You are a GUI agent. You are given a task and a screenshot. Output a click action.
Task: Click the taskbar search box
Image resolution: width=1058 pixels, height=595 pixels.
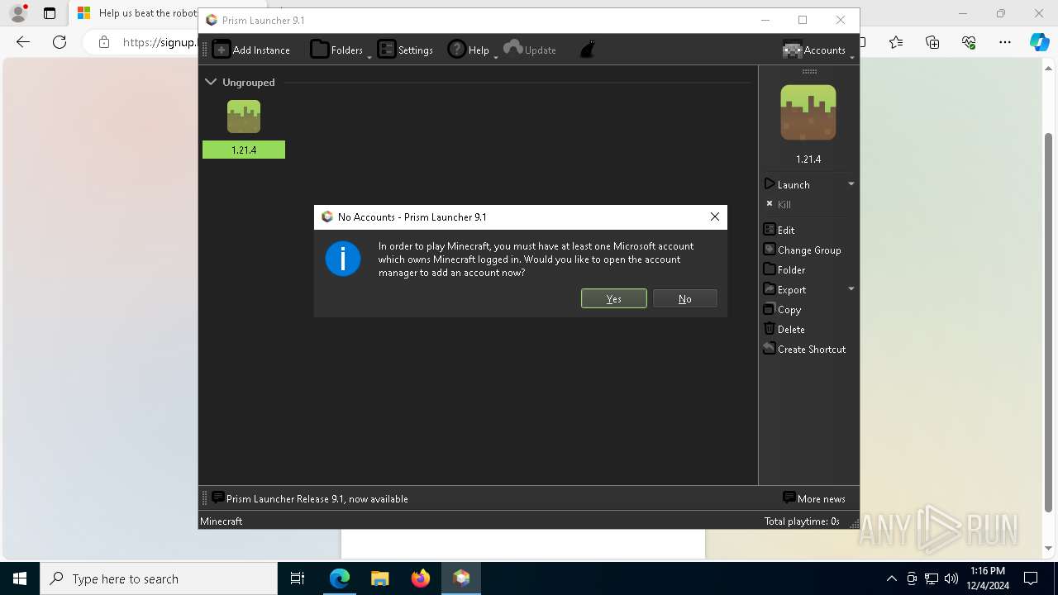pyautogui.click(x=159, y=578)
